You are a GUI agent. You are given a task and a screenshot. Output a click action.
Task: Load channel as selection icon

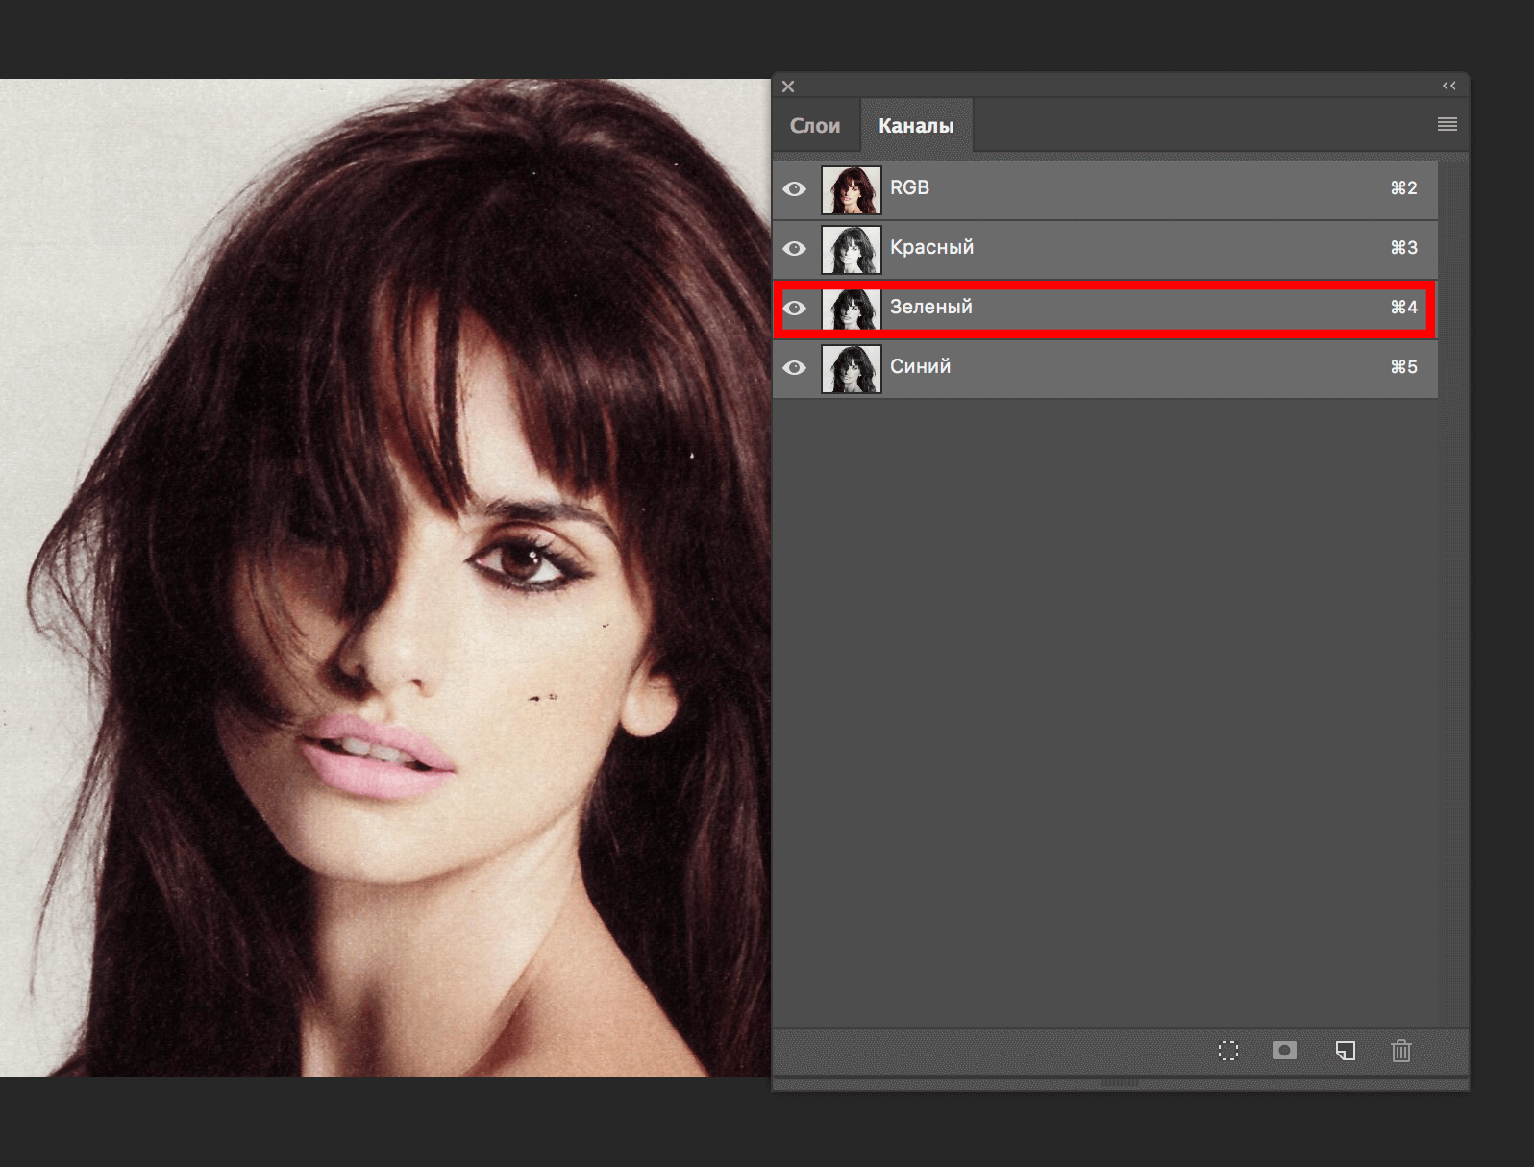[1228, 1051]
